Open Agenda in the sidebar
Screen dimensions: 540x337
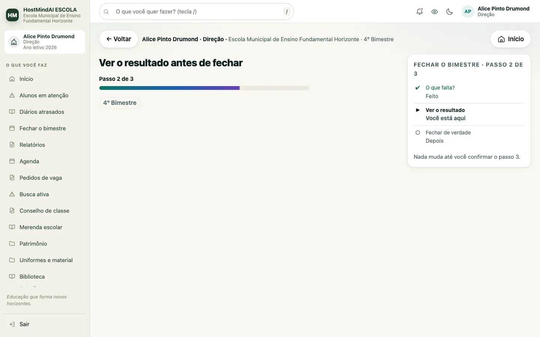click(x=45, y=161)
